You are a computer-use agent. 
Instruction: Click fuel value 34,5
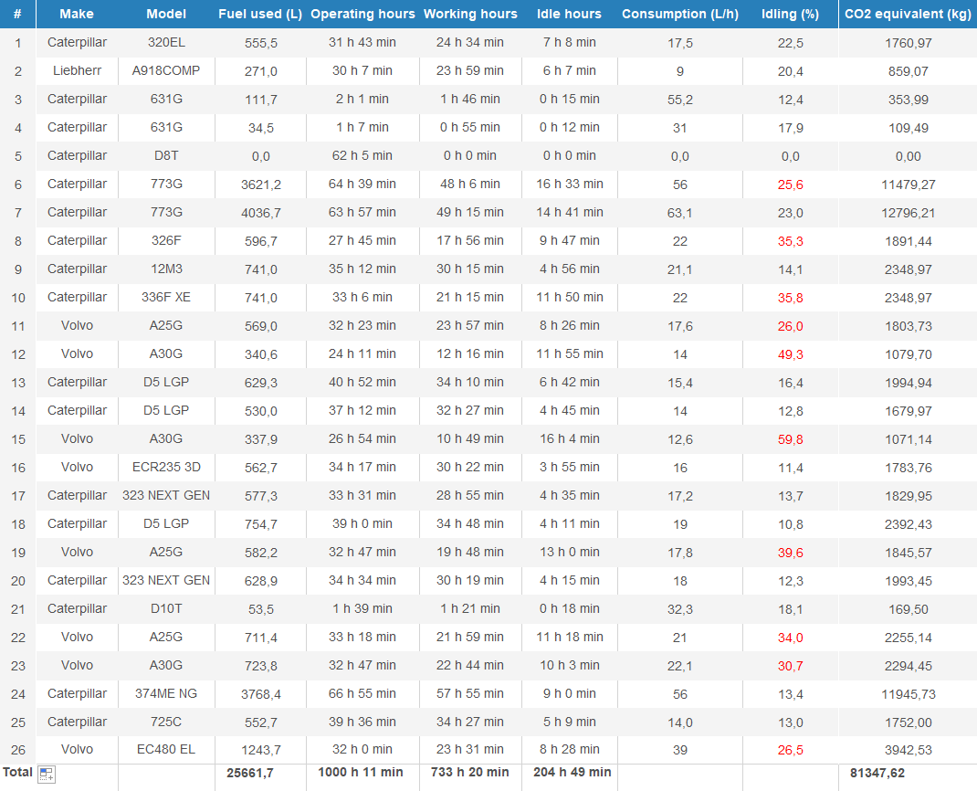pos(261,128)
